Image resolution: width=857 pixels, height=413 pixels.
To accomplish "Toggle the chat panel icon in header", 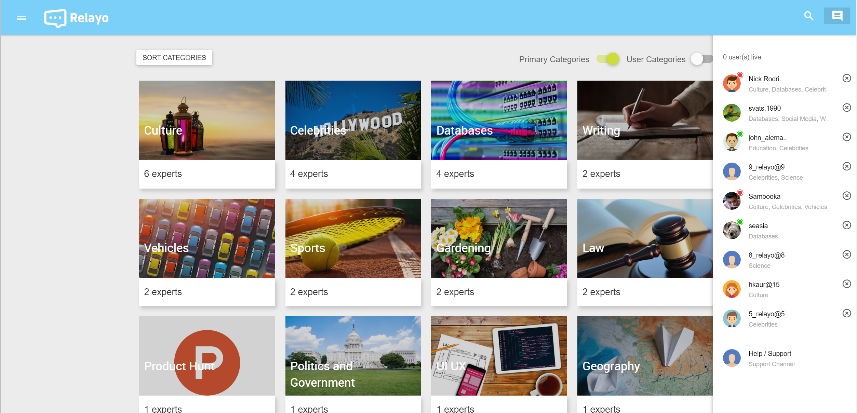I will tap(837, 16).
